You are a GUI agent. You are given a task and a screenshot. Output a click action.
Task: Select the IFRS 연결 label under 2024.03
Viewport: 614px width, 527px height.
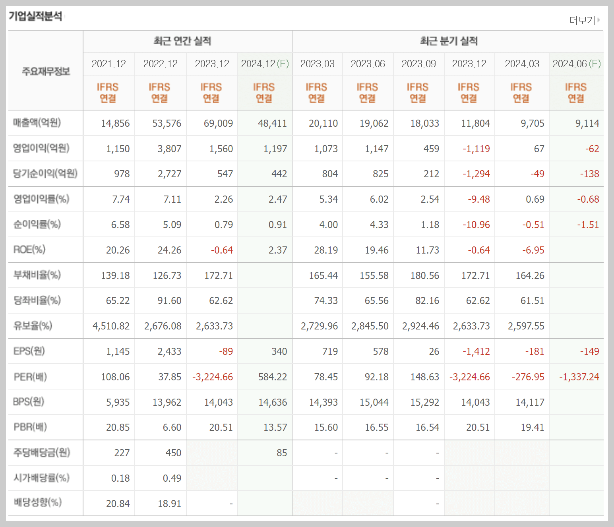pos(521,92)
